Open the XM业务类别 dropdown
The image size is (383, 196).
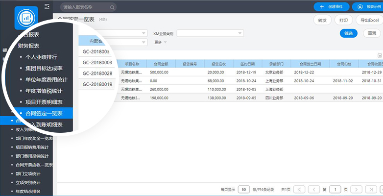pyautogui.click(x=210, y=33)
